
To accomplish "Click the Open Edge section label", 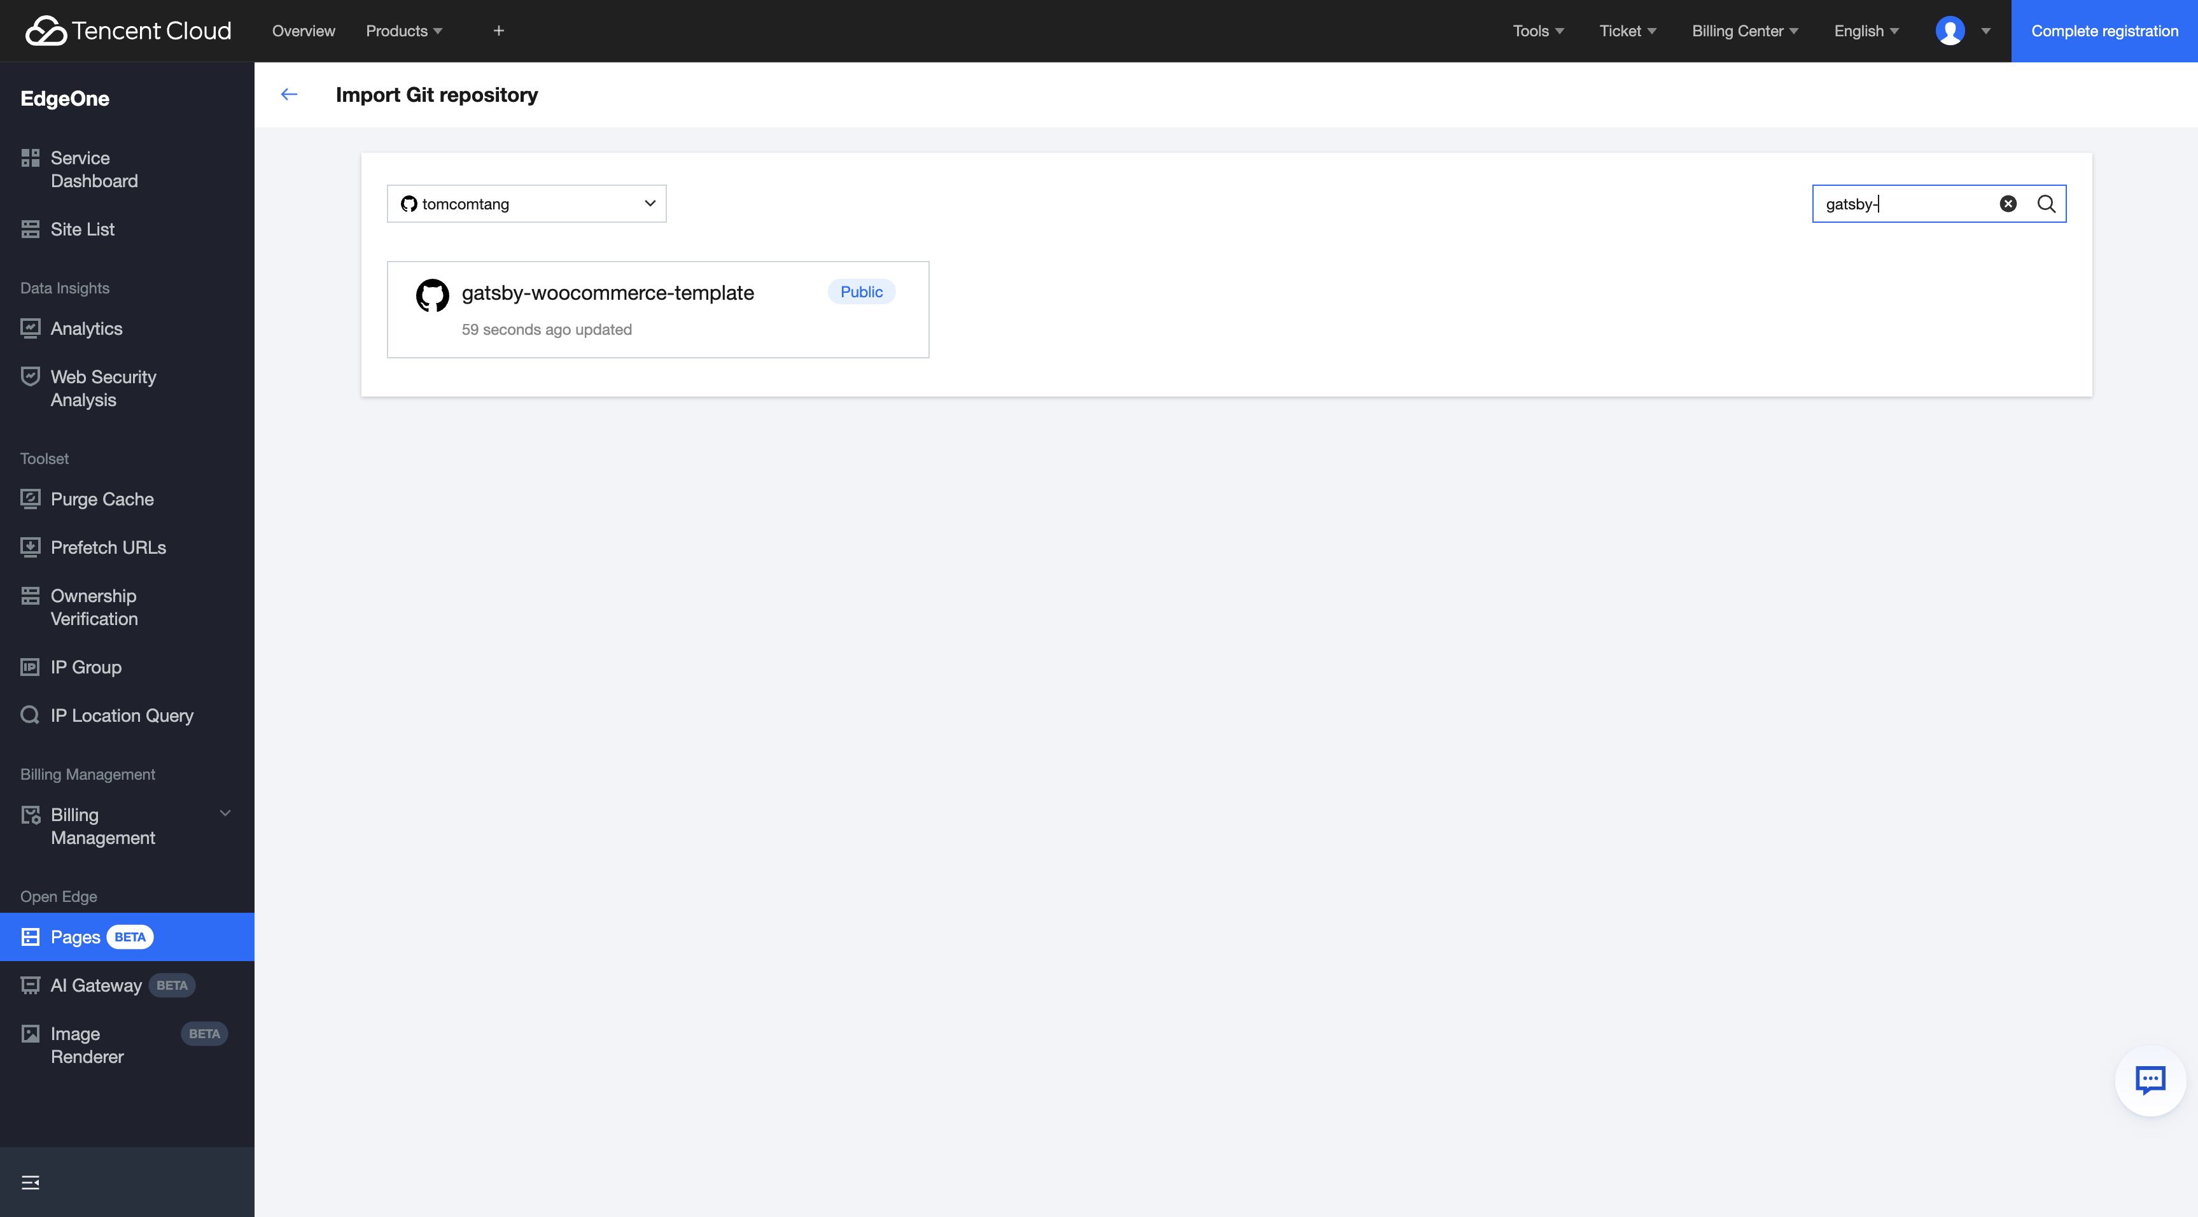I will 58,896.
